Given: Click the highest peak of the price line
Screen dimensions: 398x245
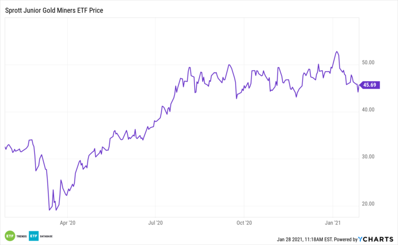Looking at the screenshot, I should coord(336,51).
